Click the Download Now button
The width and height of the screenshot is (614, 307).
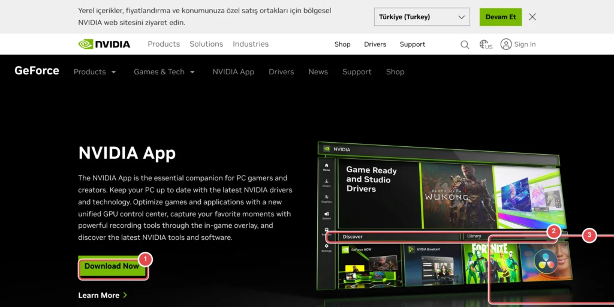tap(112, 266)
